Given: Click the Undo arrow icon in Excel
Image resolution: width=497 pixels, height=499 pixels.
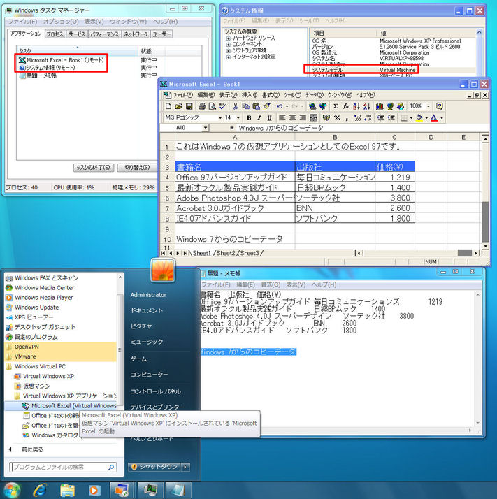Looking at the screenshot, I should click(280, 106).
